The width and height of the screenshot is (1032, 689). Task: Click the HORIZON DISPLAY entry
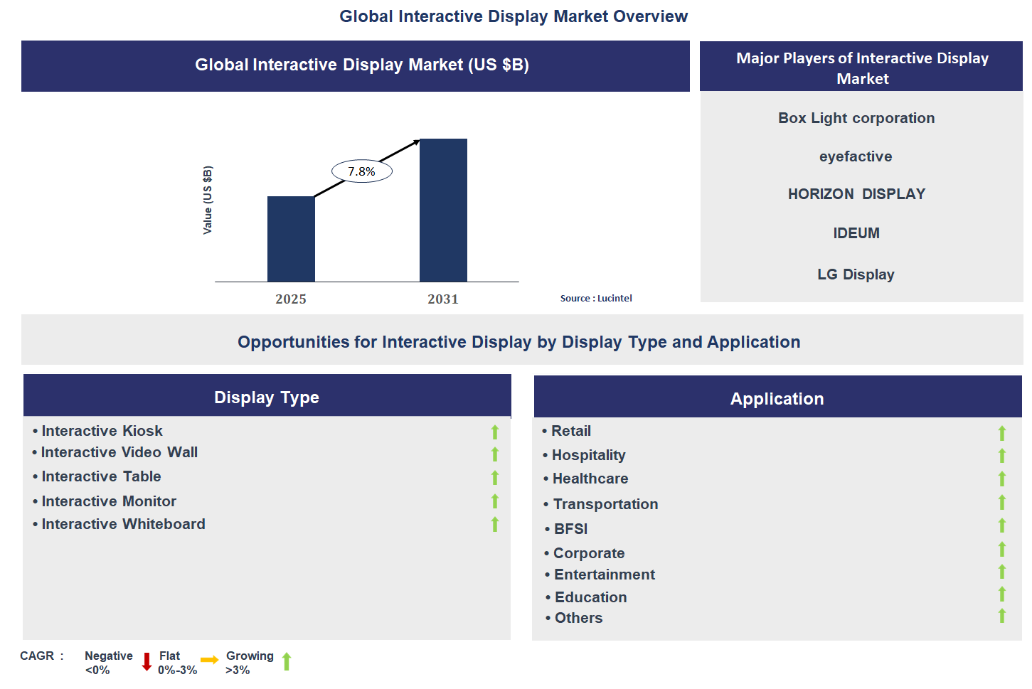856,194
